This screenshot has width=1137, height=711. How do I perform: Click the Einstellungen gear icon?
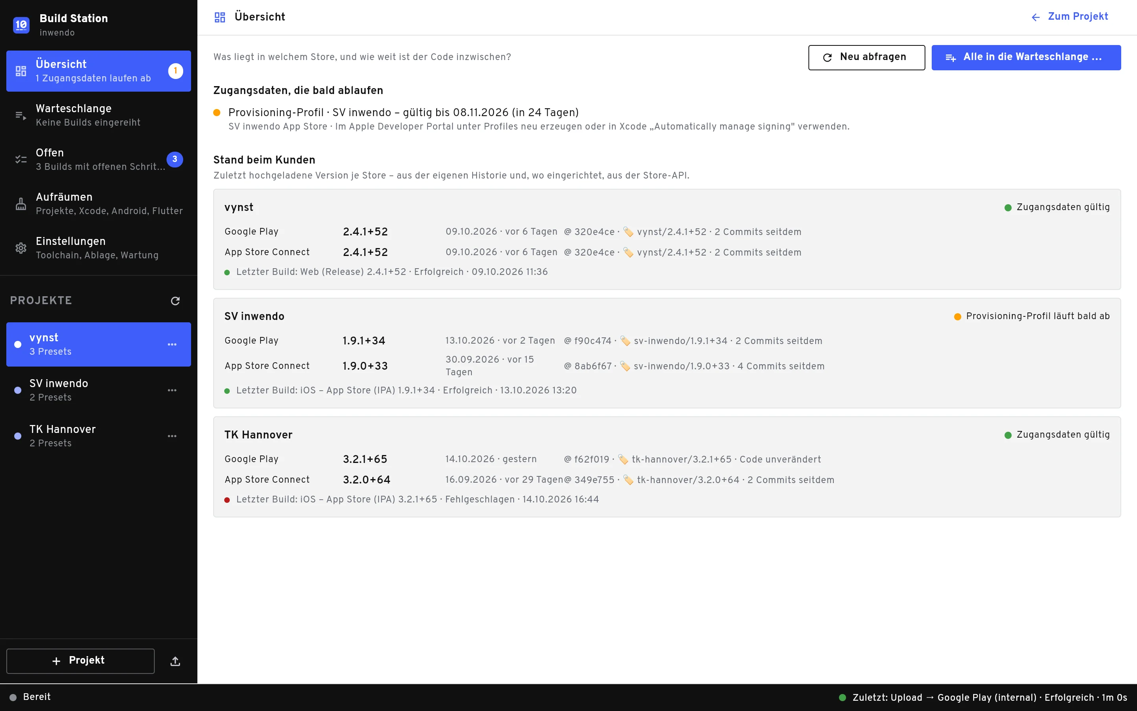coord(21,248)
